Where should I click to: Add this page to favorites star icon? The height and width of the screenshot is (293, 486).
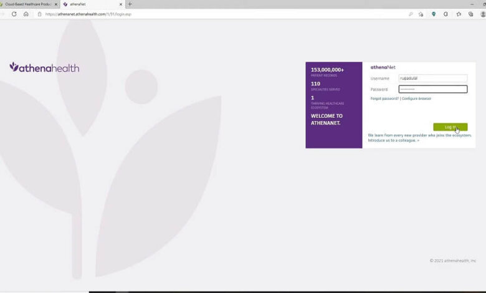pyautogui.click(x=421, y=14)
